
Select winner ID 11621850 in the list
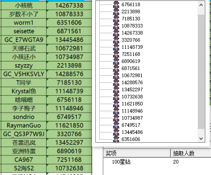pyautogui.click(x=132, y=104)
